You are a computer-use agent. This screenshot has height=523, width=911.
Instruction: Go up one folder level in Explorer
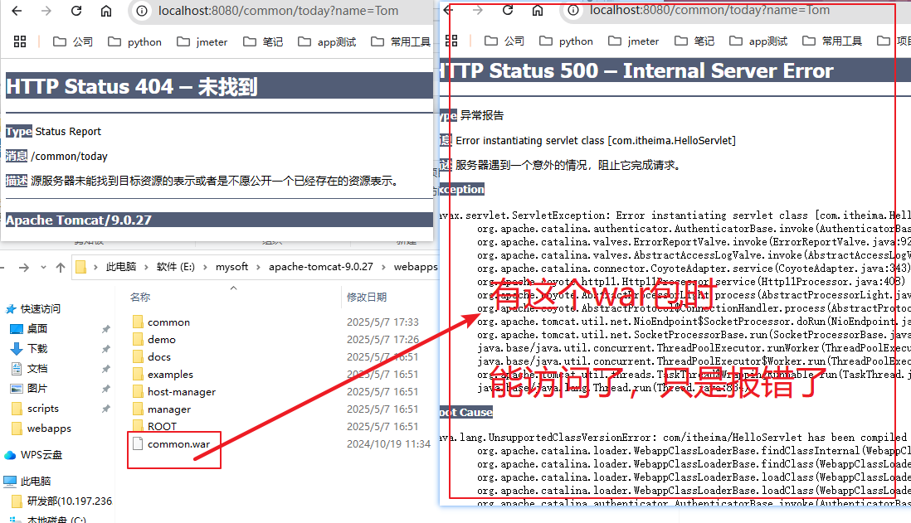(61, 267)
